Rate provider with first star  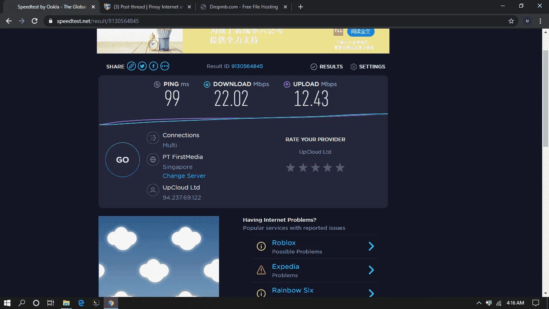click(291, 167)
